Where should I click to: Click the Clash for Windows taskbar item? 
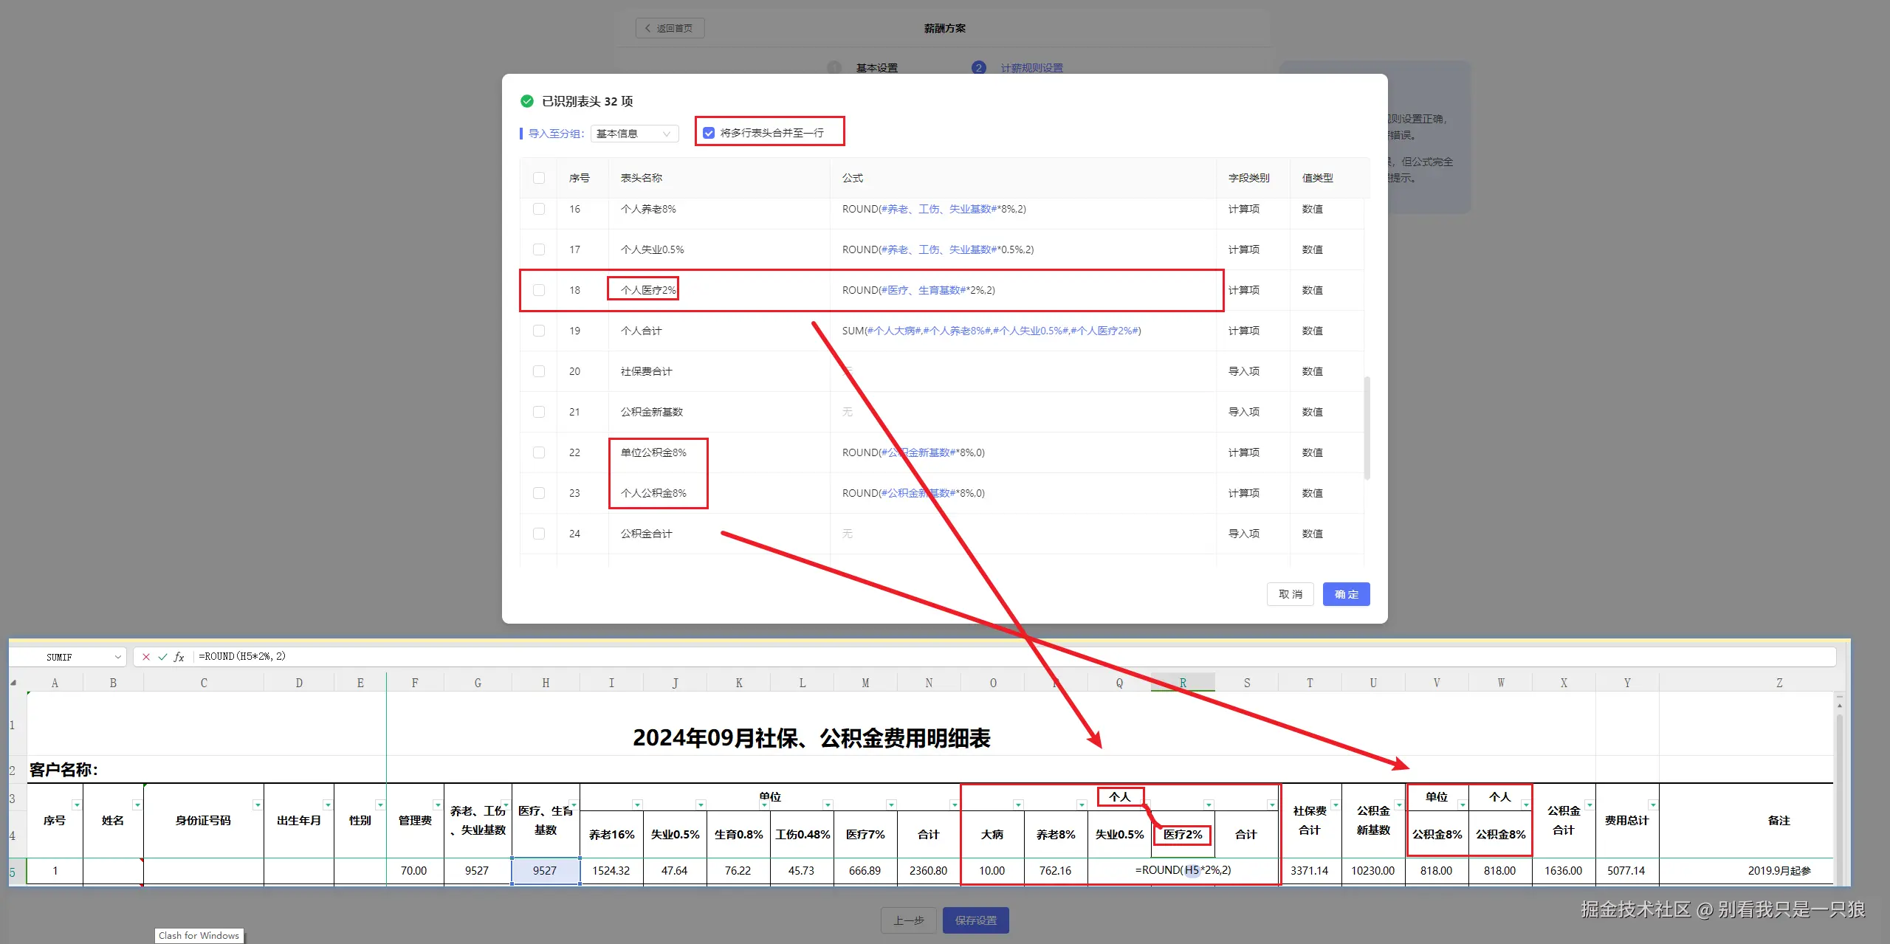coord(198,935)
